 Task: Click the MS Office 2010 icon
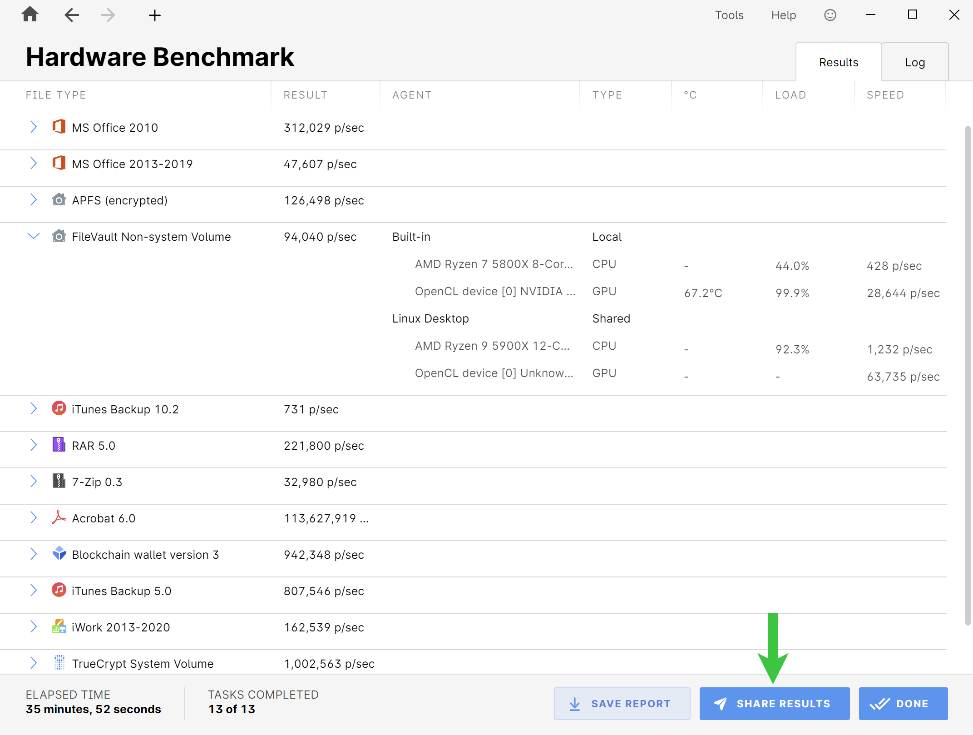click(x=59, y=127)
